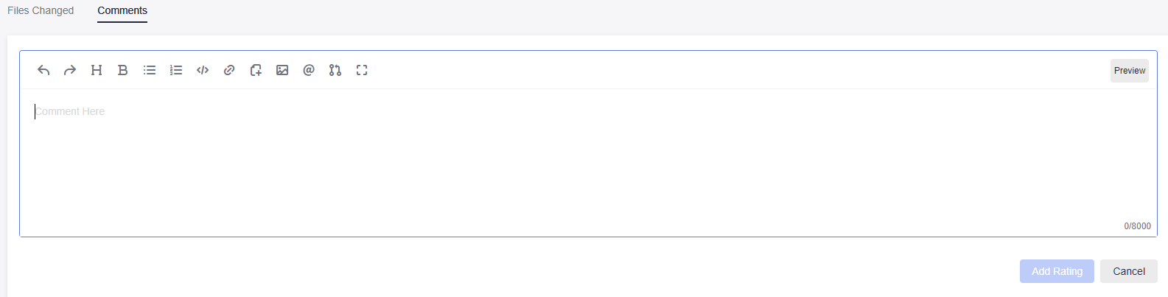Insert a code block
The height and width of the screenshot is (297, 1168).
point(203,70)
